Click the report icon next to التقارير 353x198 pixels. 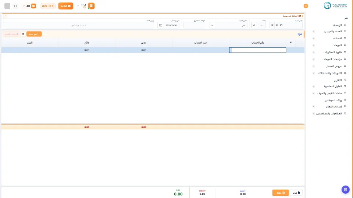(x=345, y=80)
